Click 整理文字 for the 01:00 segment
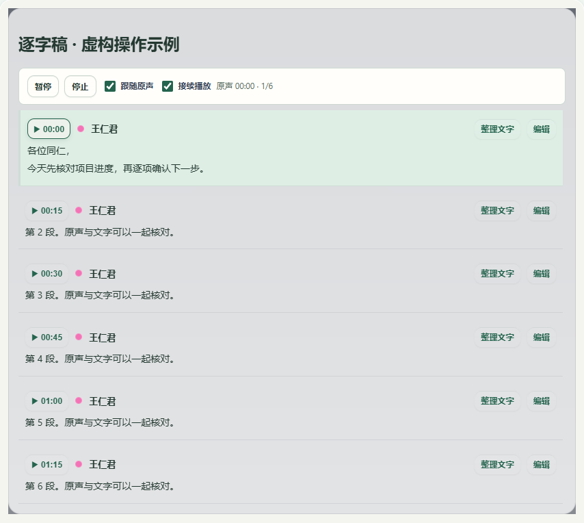This screenshot has height=523, width=584. tap(497, 401)
